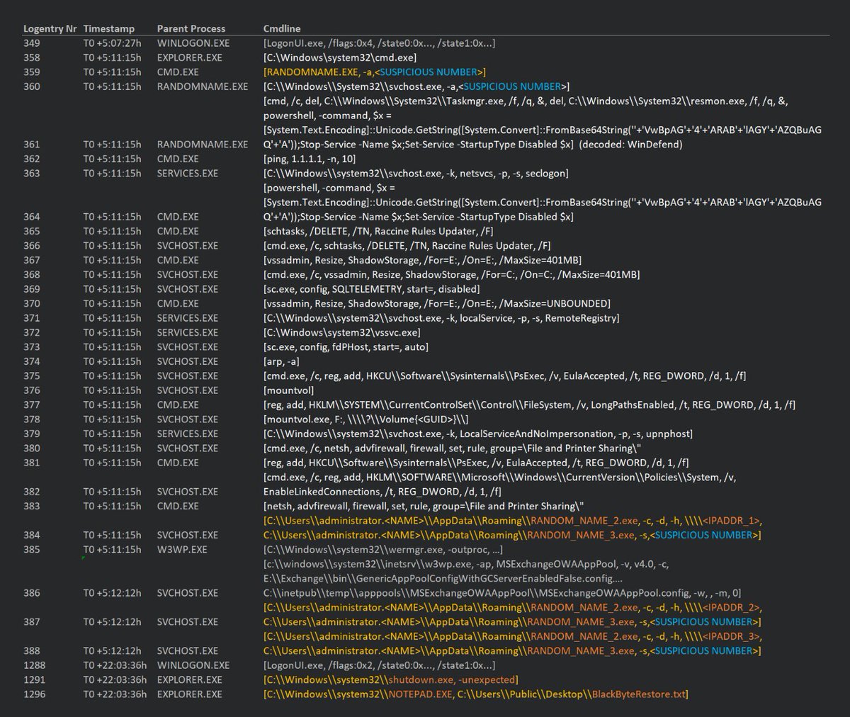Click SERVICES.EXE in row 363
This screenshot has height=717, width=850.
tap(188, 174)
